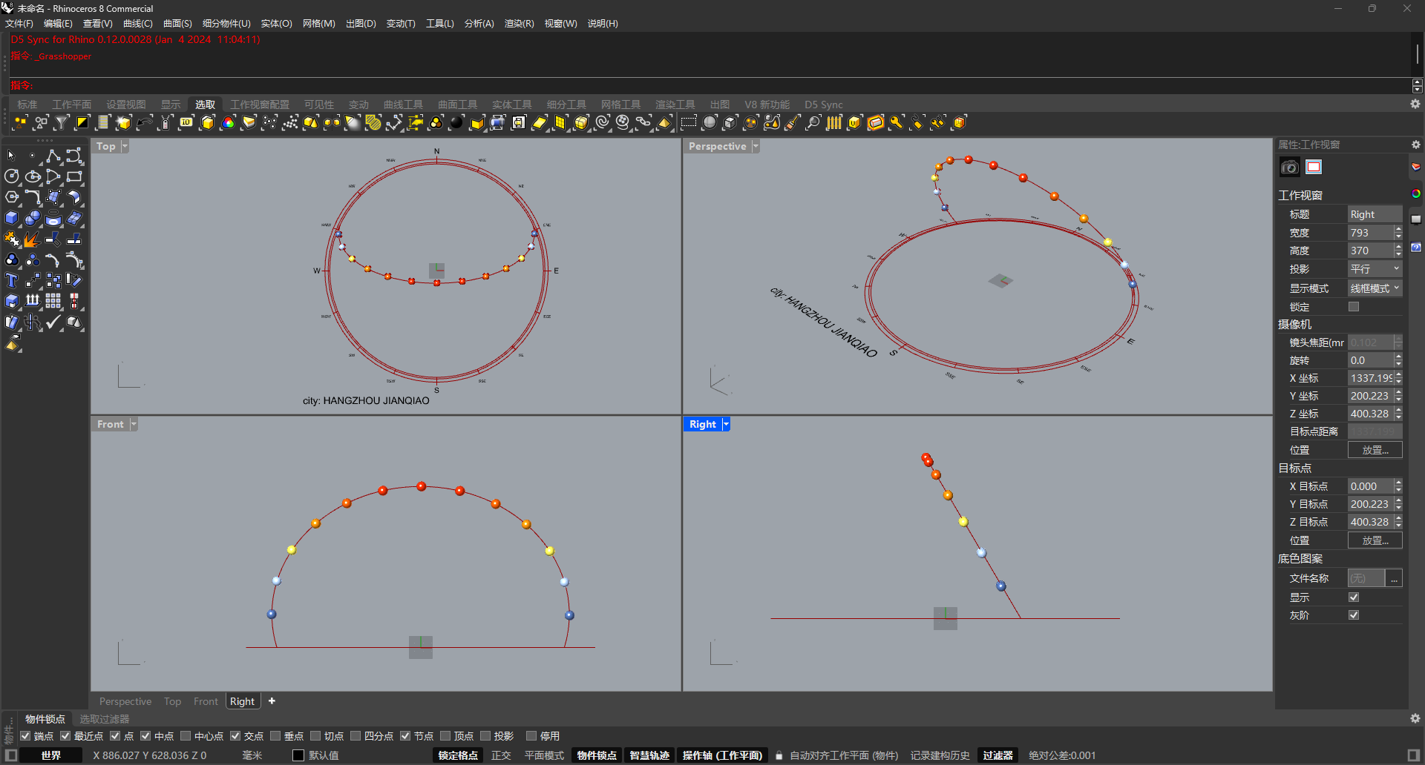
Task: Adjust the Z 坐标 stepper arrows
Action: coord(1398,414)
